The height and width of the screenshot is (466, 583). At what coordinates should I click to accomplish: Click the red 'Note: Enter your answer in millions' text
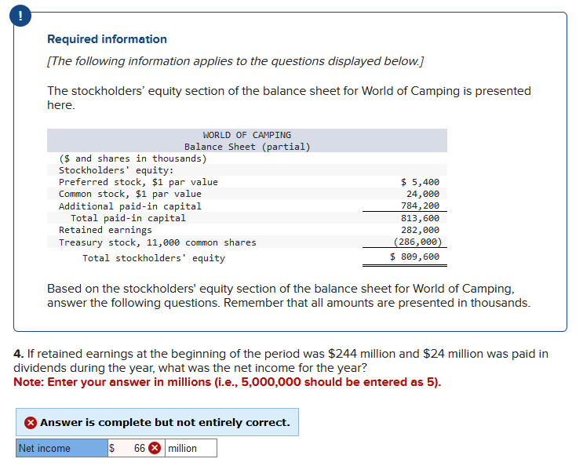click(x=228, y=382)
